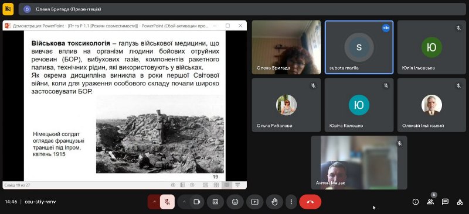Switch PowerPoint to Slide Sorter view icon
The width and height of the screenshot is (469, 214).
(x=216, y=185)
